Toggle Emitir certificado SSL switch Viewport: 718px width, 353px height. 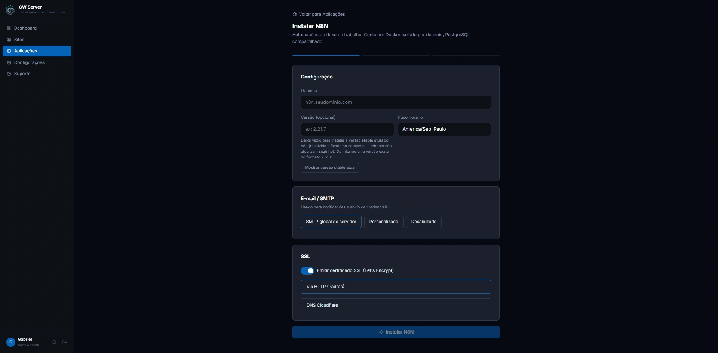tap(307, 271)
